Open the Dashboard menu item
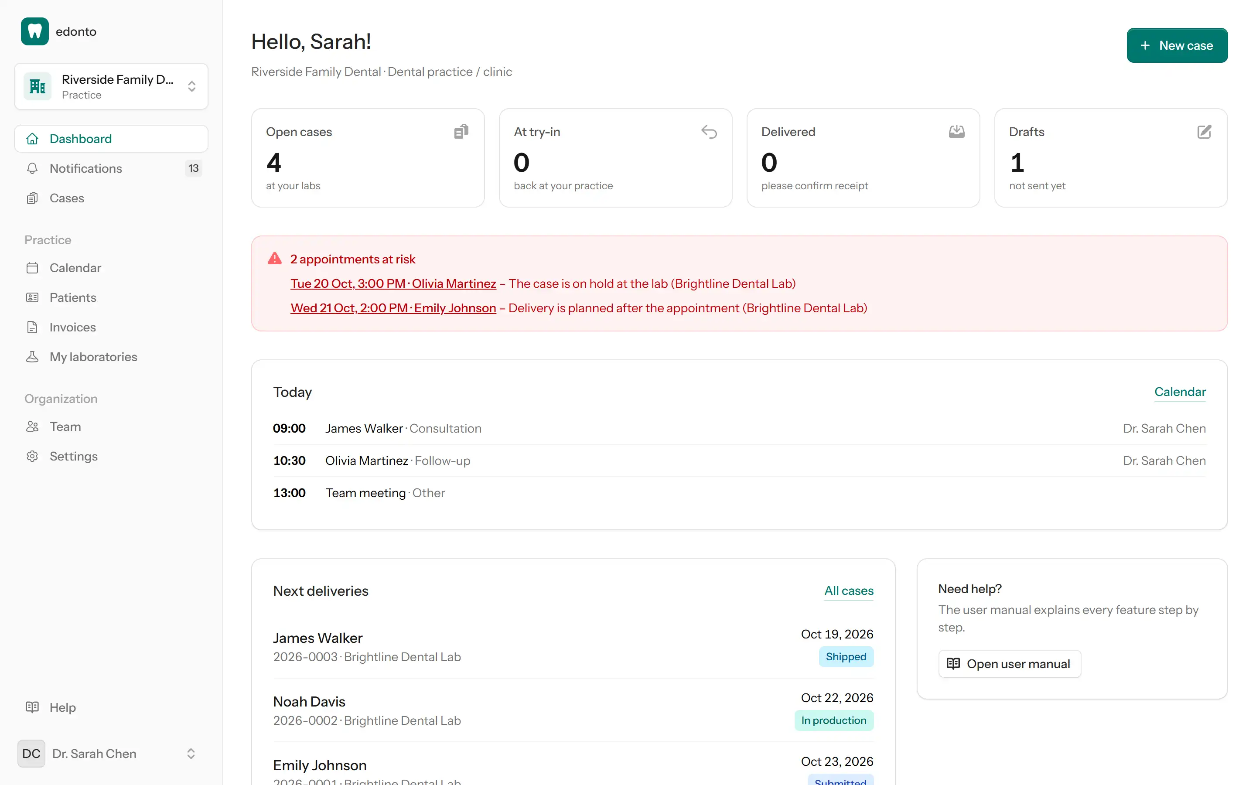 tap(111, 139)
